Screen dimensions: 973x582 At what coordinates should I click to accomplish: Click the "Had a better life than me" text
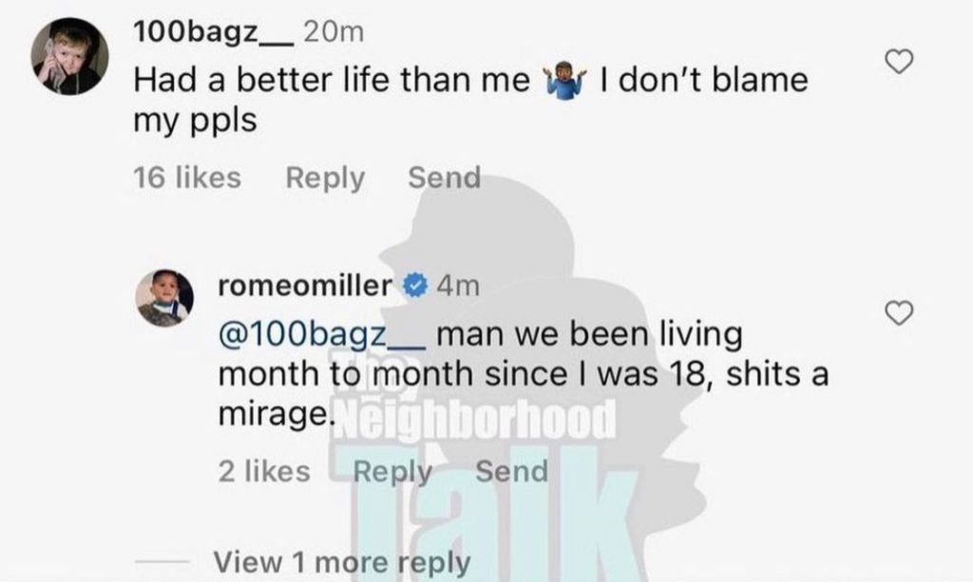[x=332, y=81]
